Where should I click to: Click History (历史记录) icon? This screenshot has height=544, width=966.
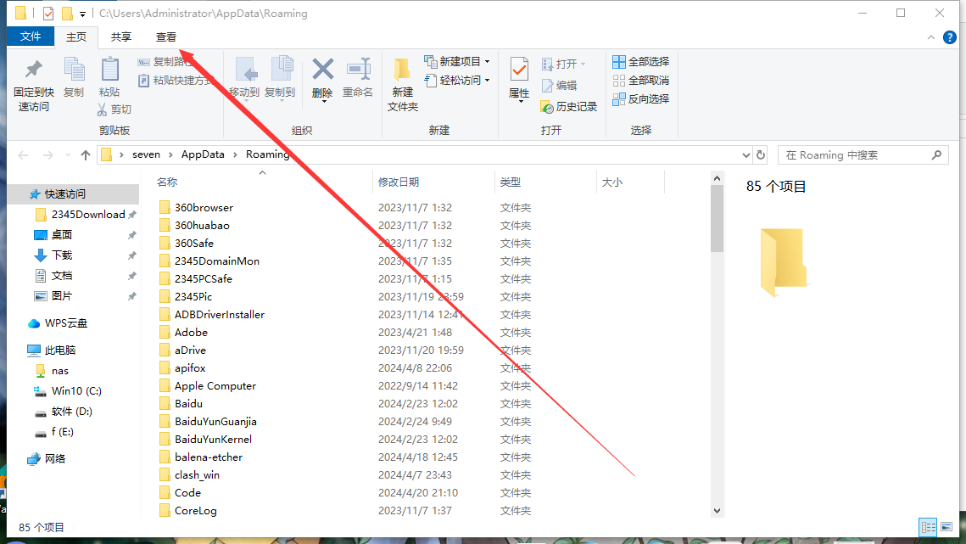(547, 107)
